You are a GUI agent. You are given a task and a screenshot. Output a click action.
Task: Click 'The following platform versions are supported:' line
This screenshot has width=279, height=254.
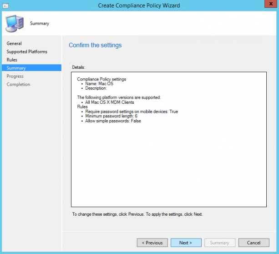point(119,97)
